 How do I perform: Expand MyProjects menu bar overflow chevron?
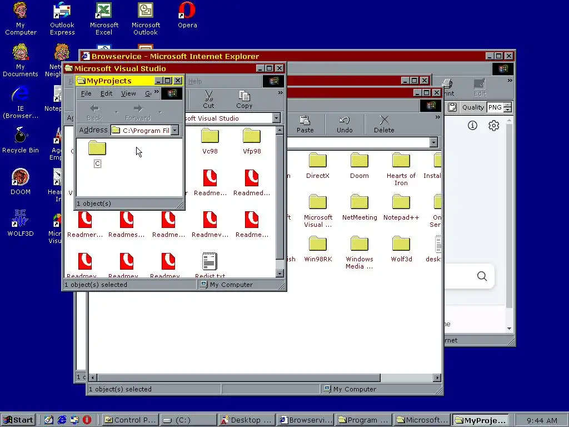pos(156,92)
